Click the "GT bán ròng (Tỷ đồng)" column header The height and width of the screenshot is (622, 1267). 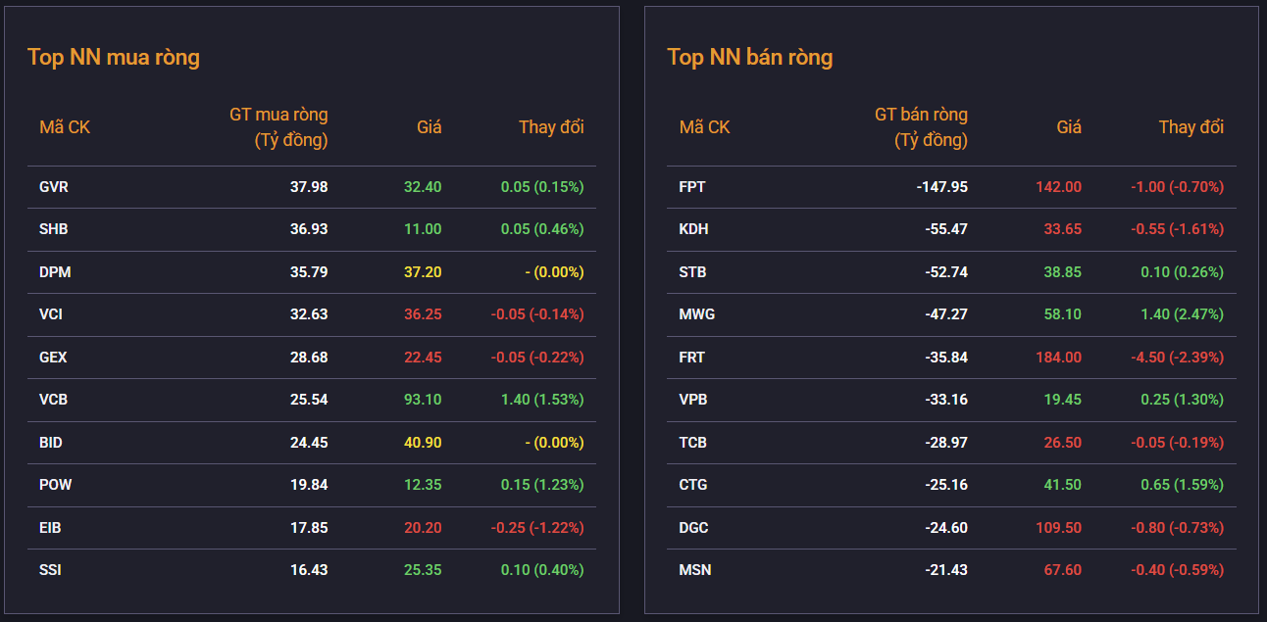[x=921, y=127]
